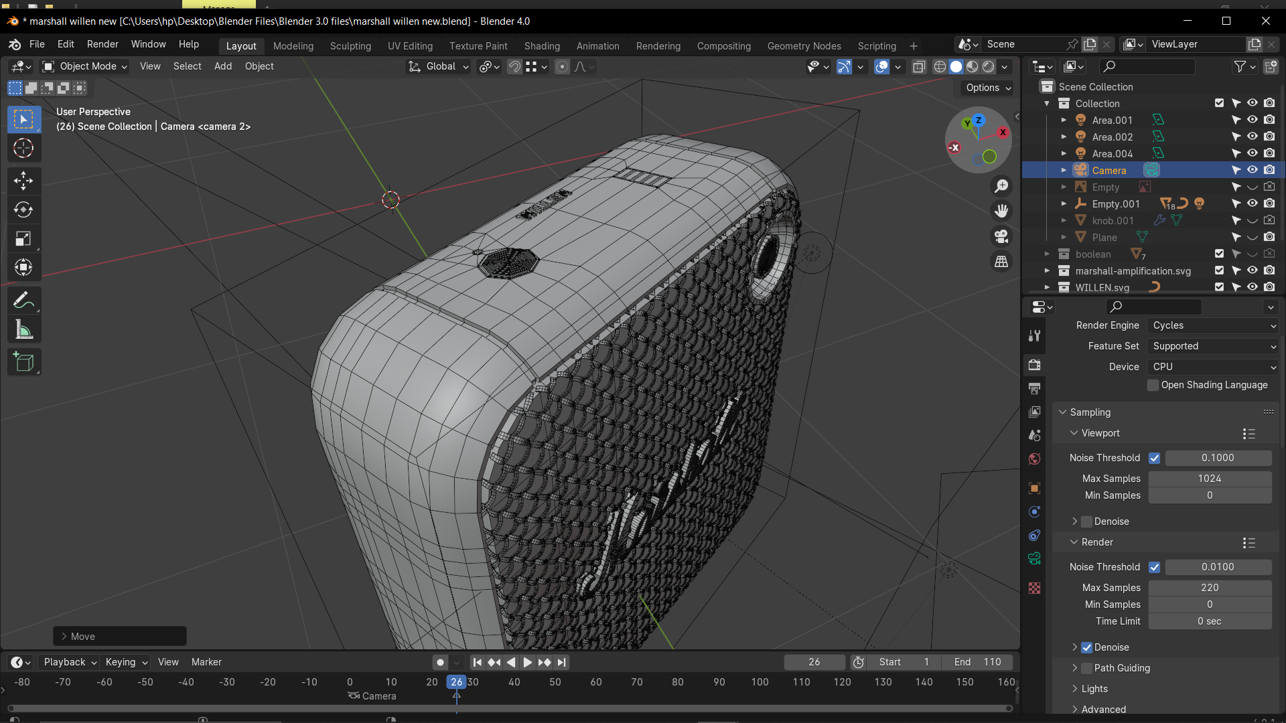Open the Object Constraints properties tab
The height and width of the screenshot is (723, 1286).
coord(1034,535)
